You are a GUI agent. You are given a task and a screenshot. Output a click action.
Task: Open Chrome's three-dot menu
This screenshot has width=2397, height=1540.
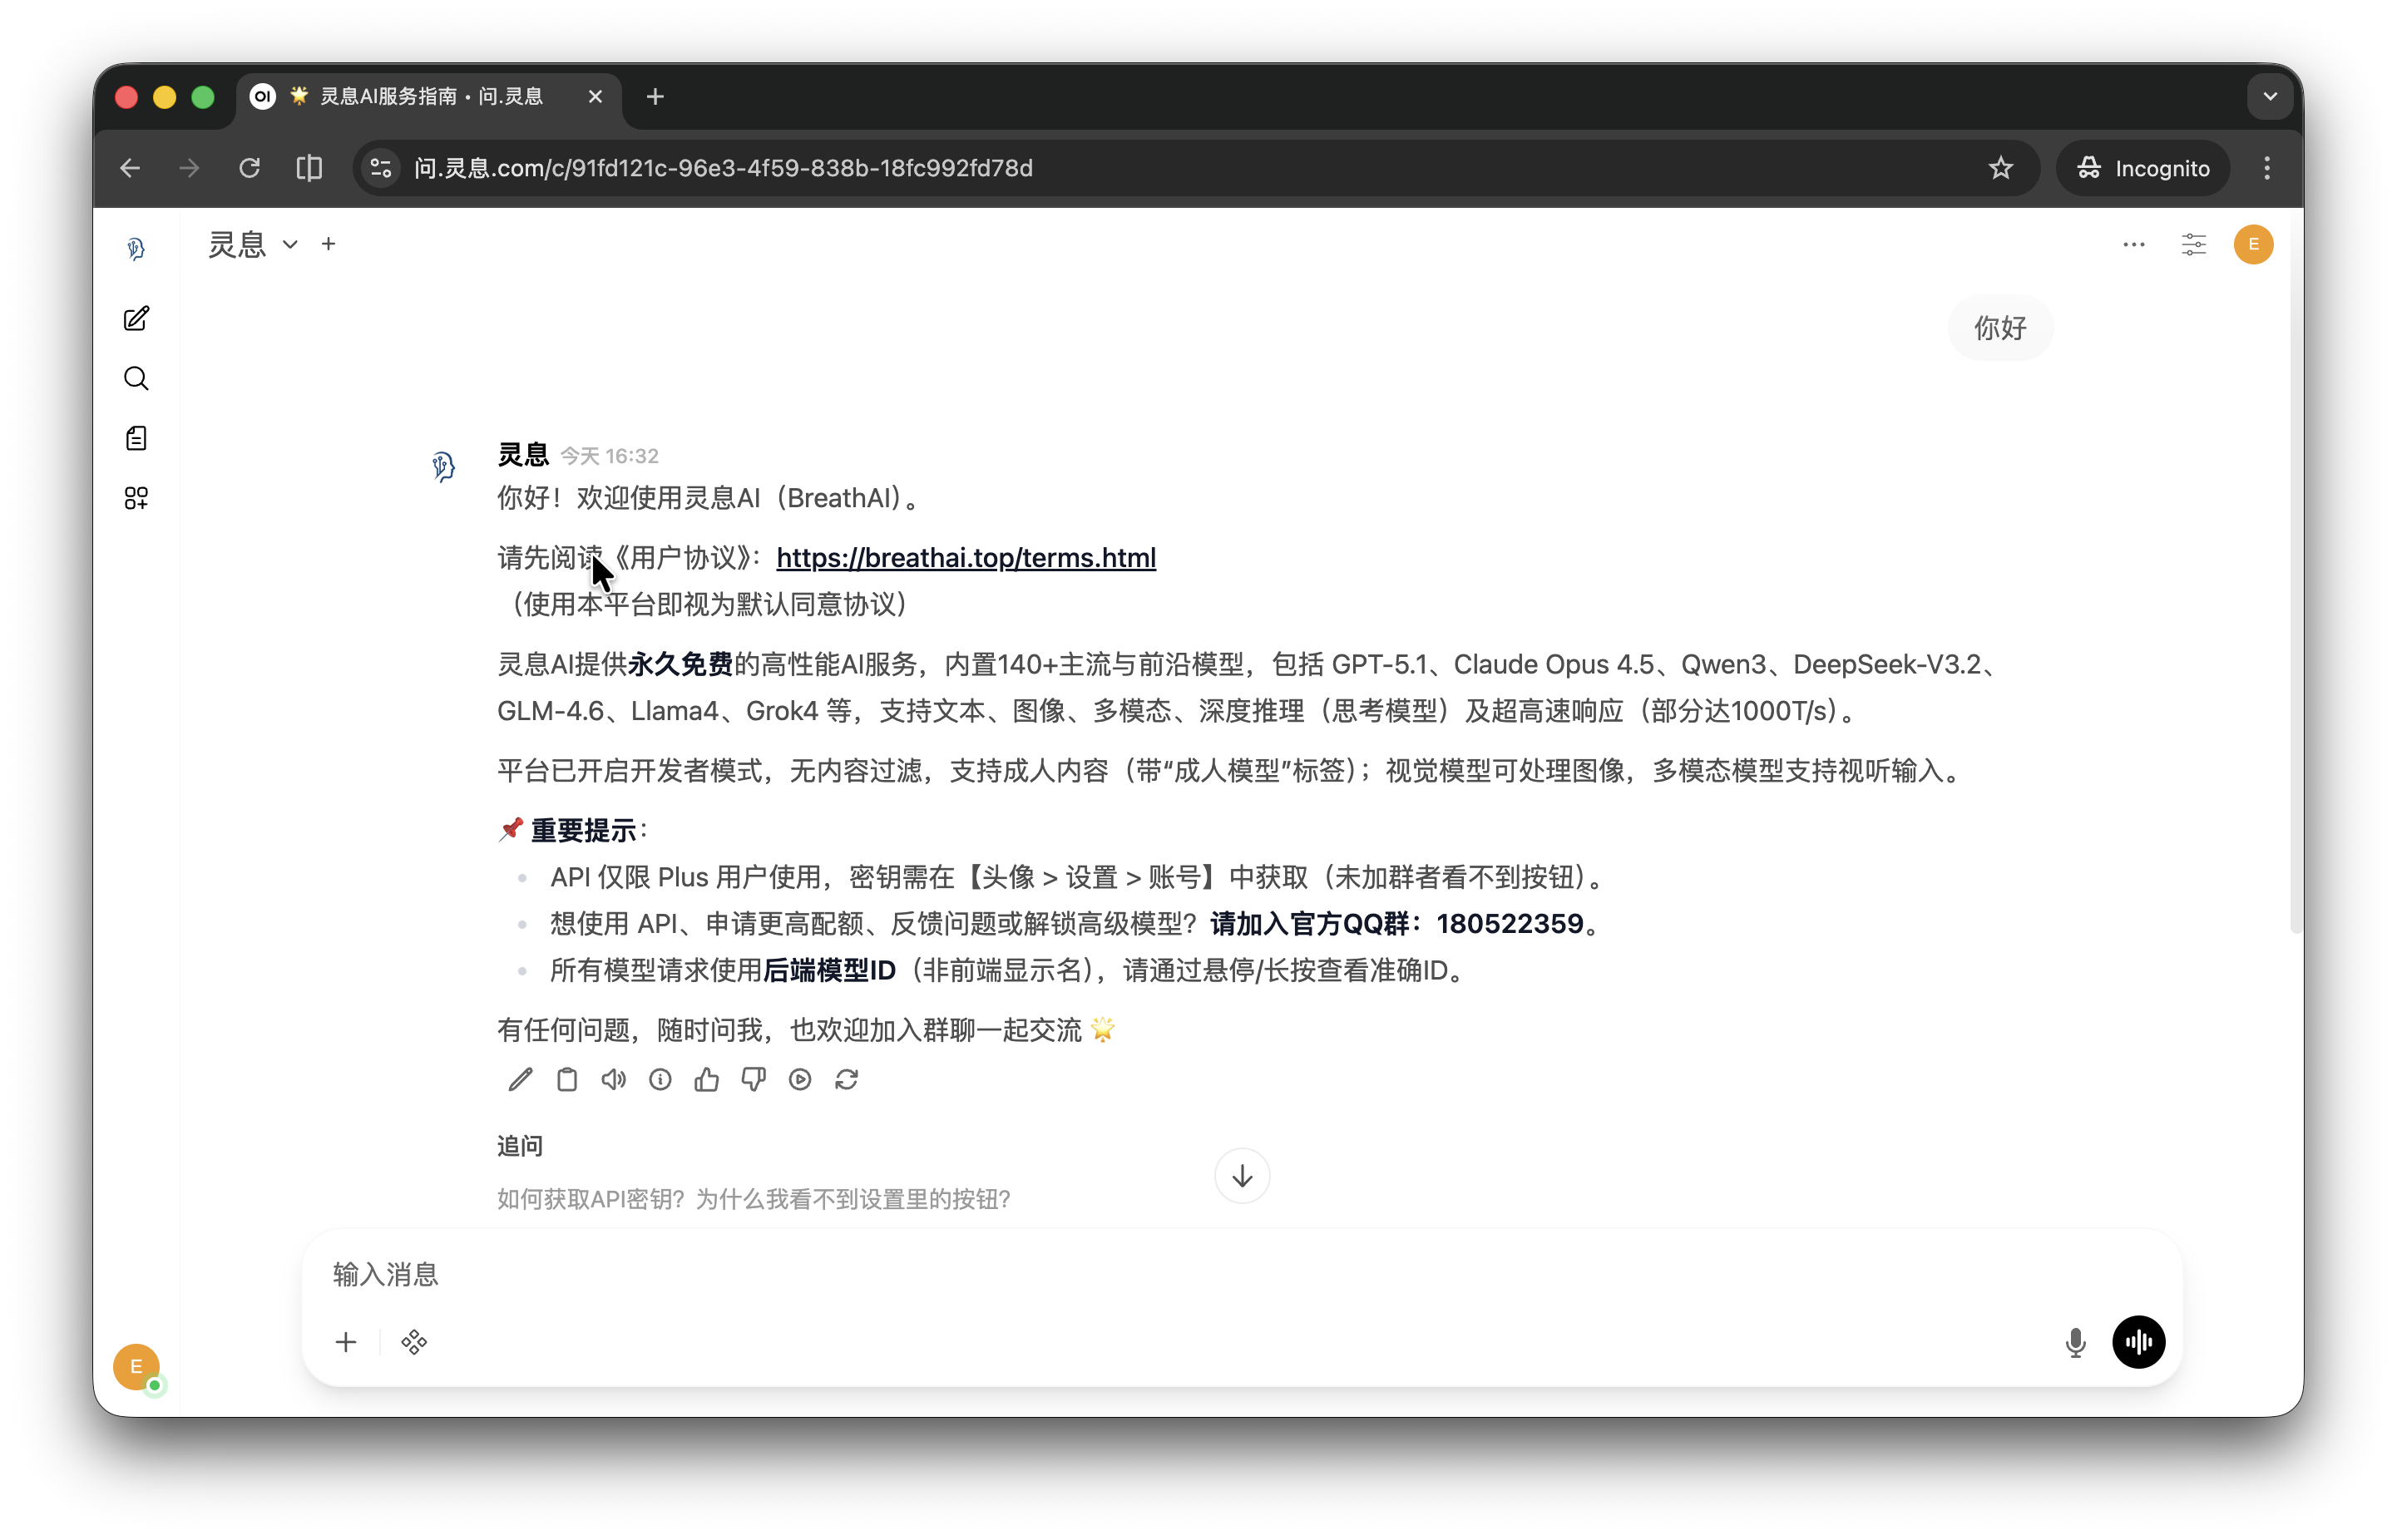pos(2267,167)
